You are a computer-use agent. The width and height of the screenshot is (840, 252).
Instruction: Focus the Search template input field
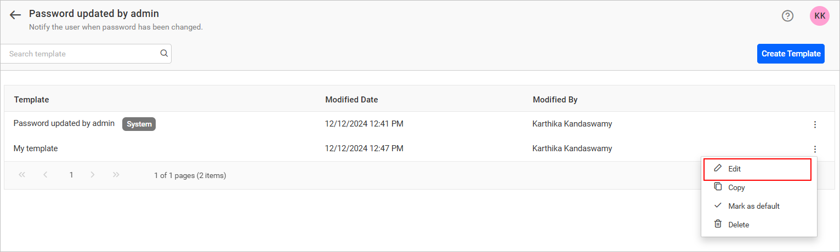[x=82, y=54]
